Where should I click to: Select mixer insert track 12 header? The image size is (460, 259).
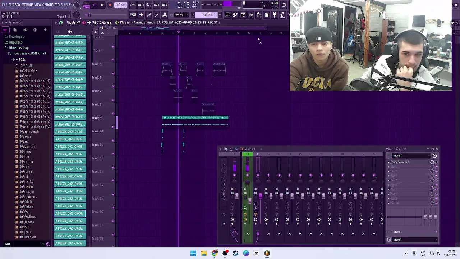(x=268, y=154)
